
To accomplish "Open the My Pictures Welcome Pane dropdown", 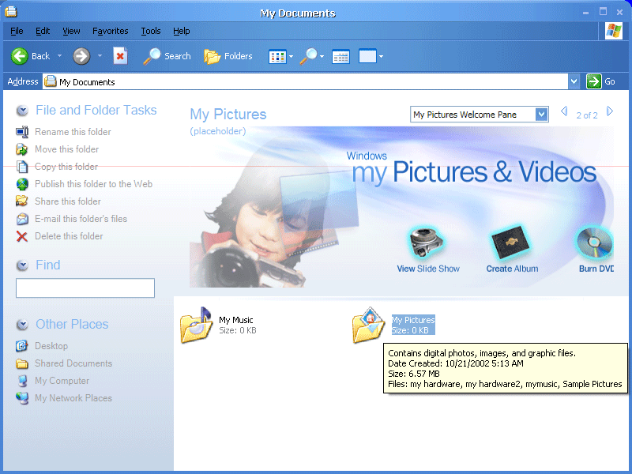I will pyautogui.click(x=541, y=115).
